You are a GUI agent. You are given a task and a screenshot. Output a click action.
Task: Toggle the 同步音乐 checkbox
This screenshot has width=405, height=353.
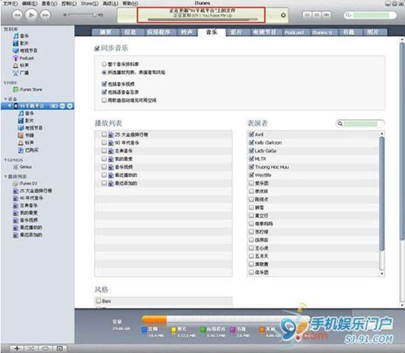pos(97,49)
